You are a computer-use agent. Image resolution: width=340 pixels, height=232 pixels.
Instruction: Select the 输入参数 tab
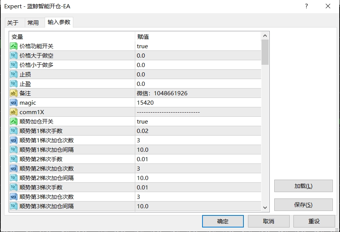click(59, 23)
